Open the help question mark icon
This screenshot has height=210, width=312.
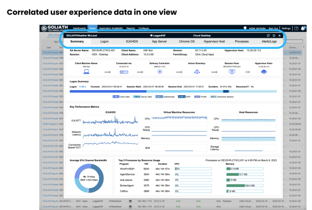(296, 28)
